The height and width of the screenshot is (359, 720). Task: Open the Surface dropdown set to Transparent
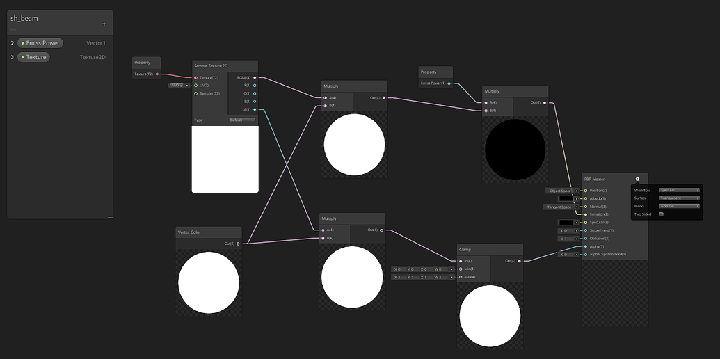(678, 198)
